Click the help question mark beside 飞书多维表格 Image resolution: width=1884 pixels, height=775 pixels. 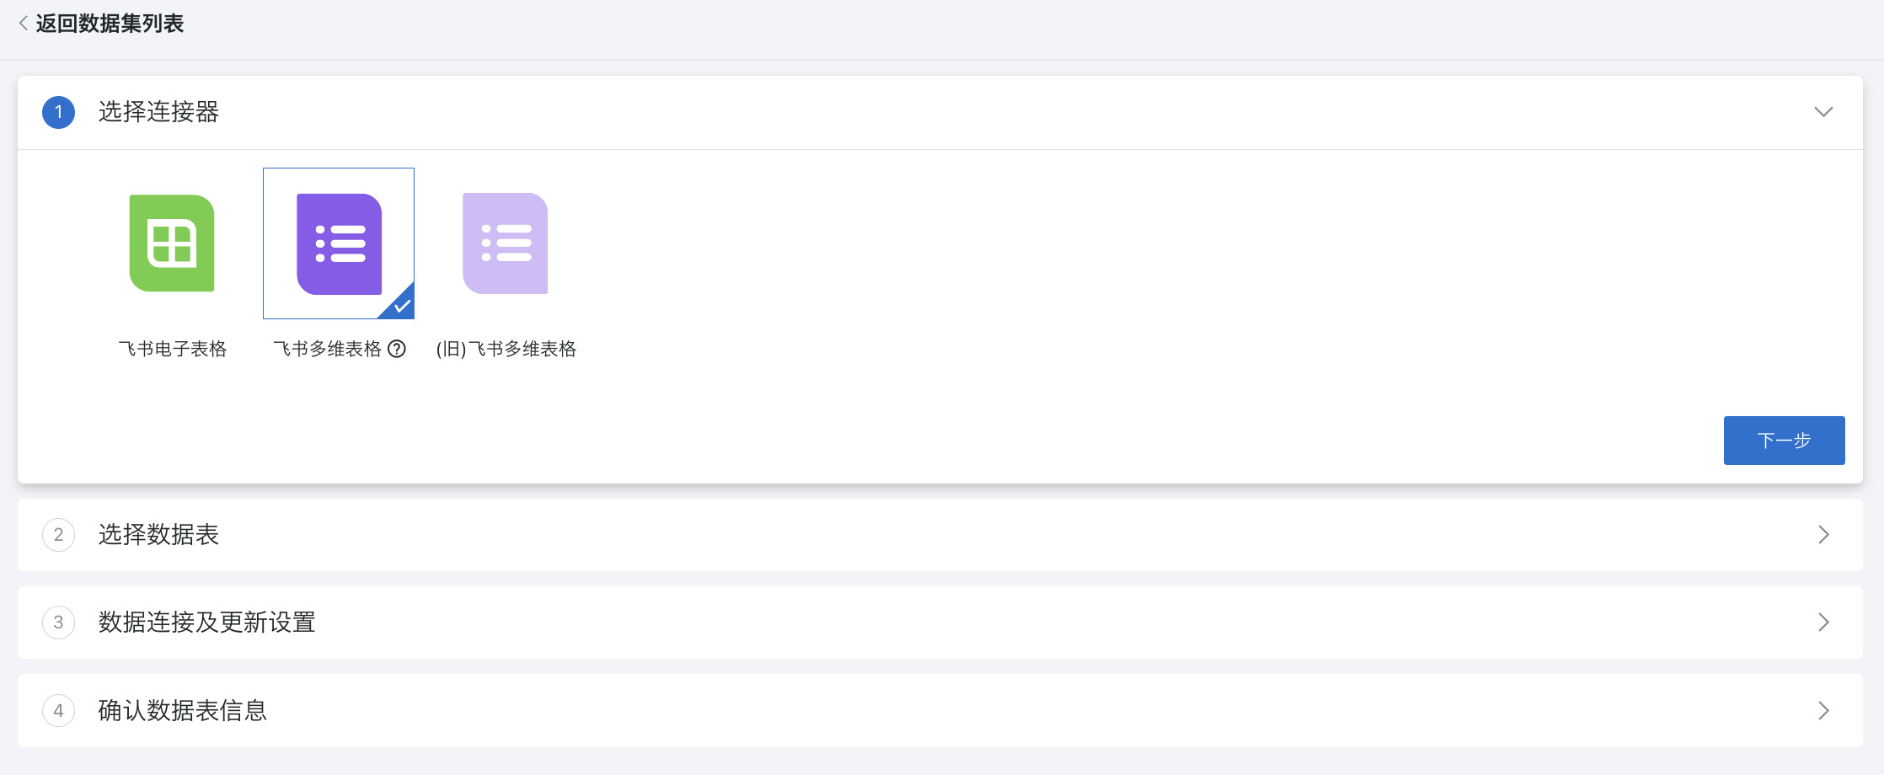pos(397,349)
